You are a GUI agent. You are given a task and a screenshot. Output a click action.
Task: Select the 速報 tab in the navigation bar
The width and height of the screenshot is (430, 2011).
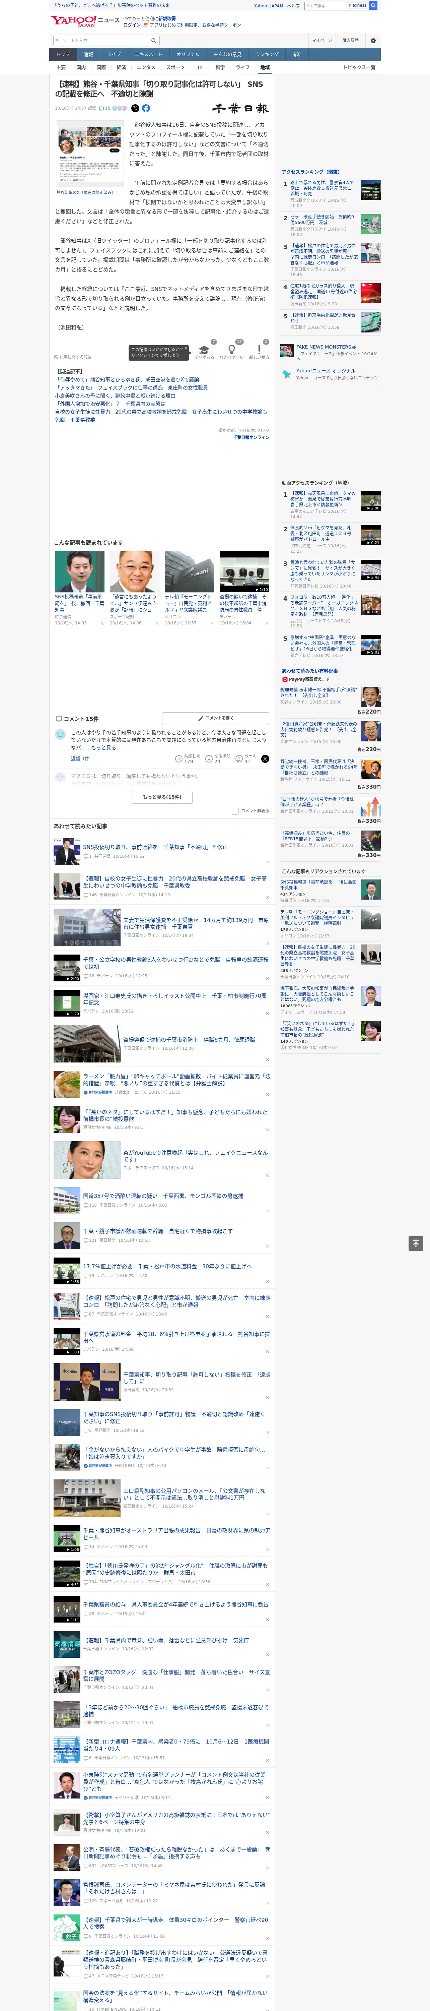[88, 55]
